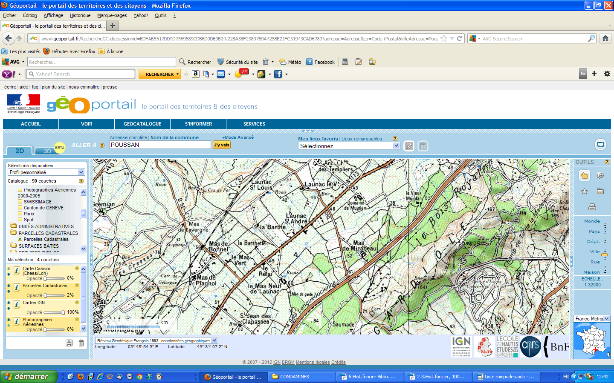Activate the zoom magnifier tool in Outils
614x383 pixels.
[x=600, y=176]
